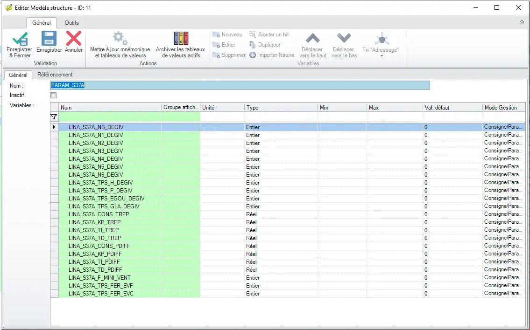Click the Val. défaut column header

point(452,107)
